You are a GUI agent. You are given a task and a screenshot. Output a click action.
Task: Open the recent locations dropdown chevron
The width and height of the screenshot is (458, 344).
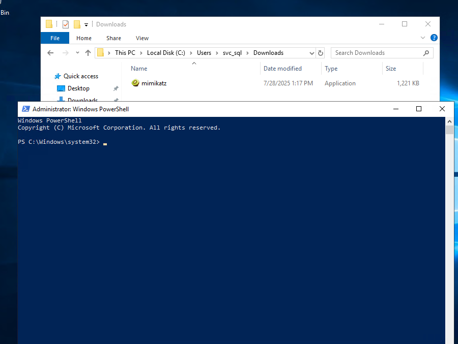click(x=77, y=53)
